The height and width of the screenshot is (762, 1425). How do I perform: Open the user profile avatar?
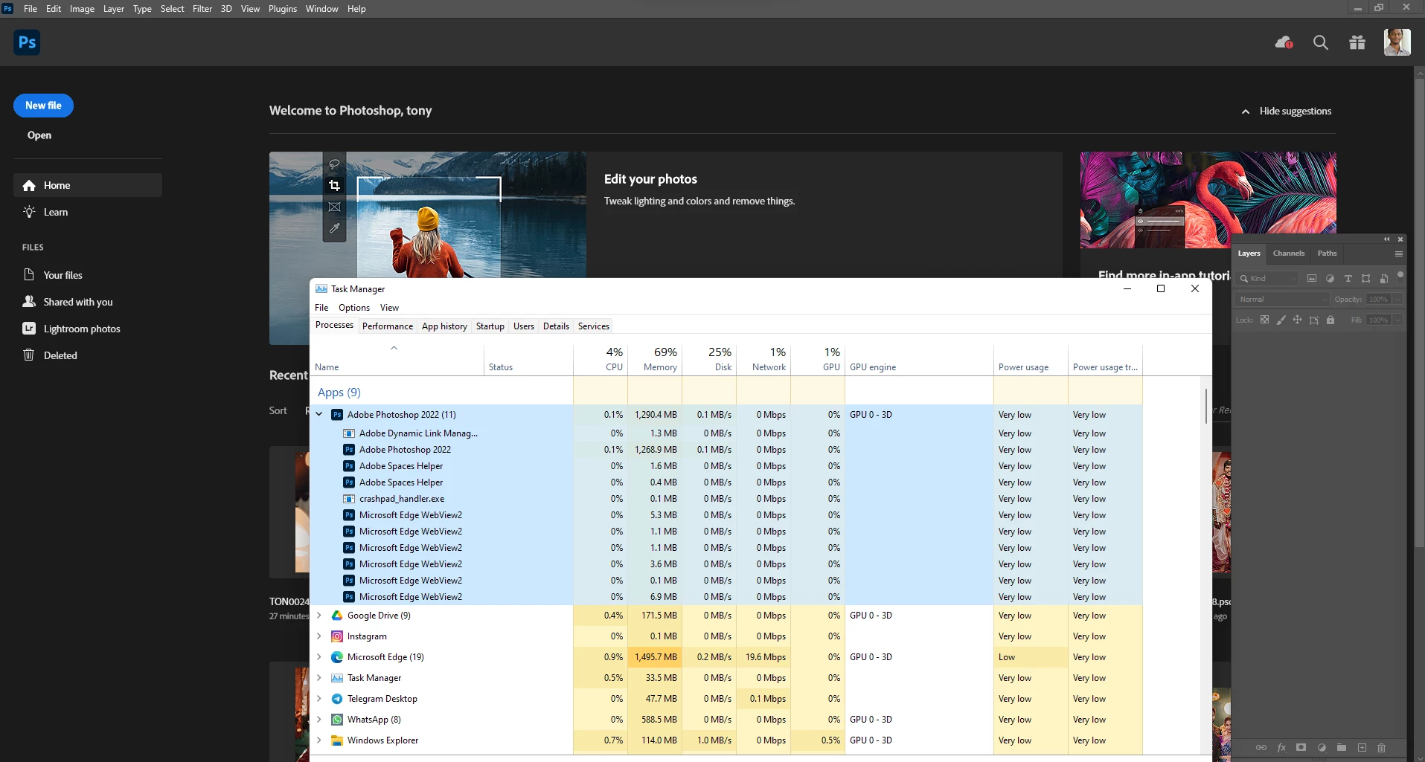[x=1397, y=42]
